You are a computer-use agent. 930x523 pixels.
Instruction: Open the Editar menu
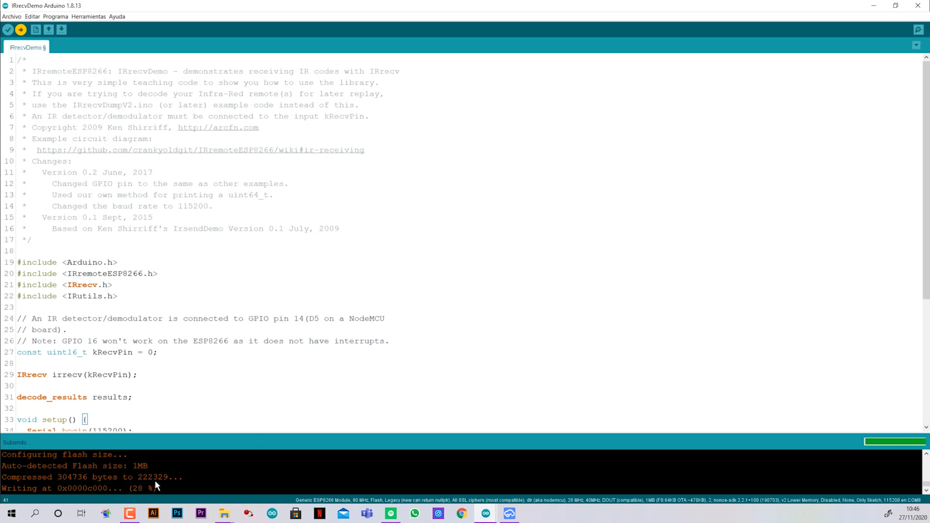32,16
